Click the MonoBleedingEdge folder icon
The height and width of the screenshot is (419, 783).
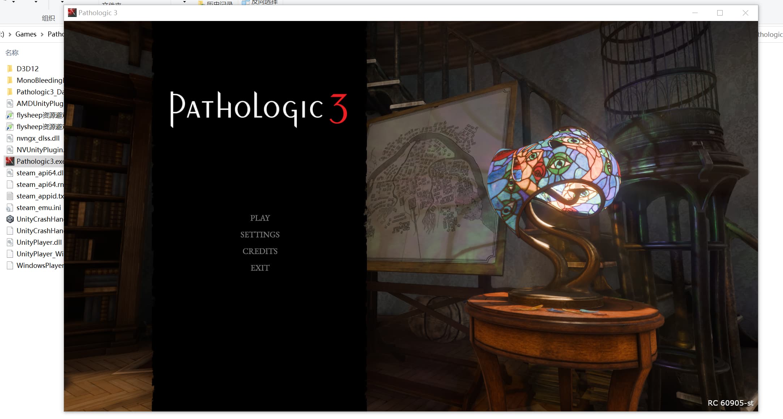(10, 80)
